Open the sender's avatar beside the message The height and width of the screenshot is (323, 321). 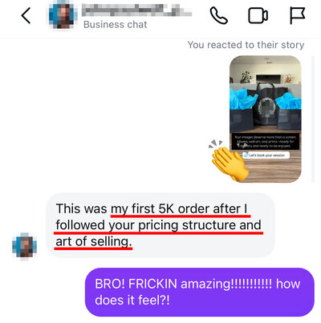point(24,246)
